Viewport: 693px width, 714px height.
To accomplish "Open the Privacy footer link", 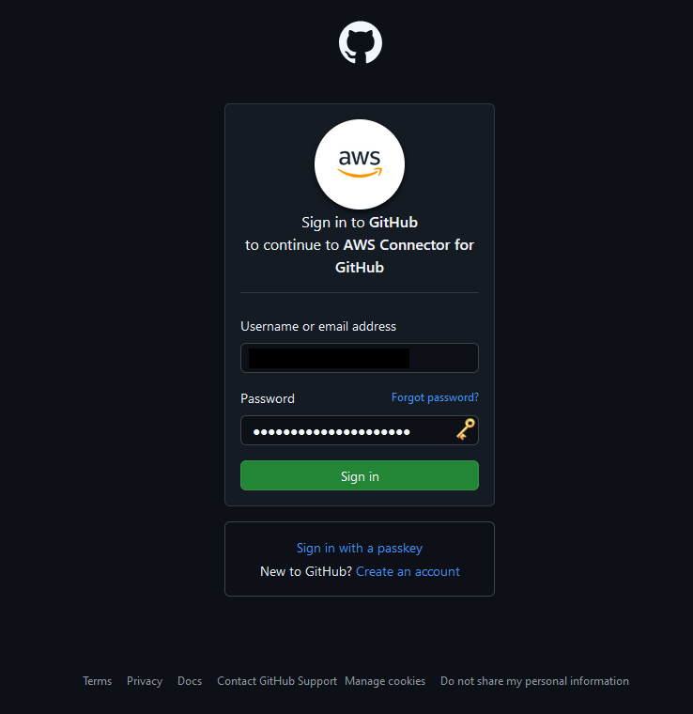I will (145, 681).
